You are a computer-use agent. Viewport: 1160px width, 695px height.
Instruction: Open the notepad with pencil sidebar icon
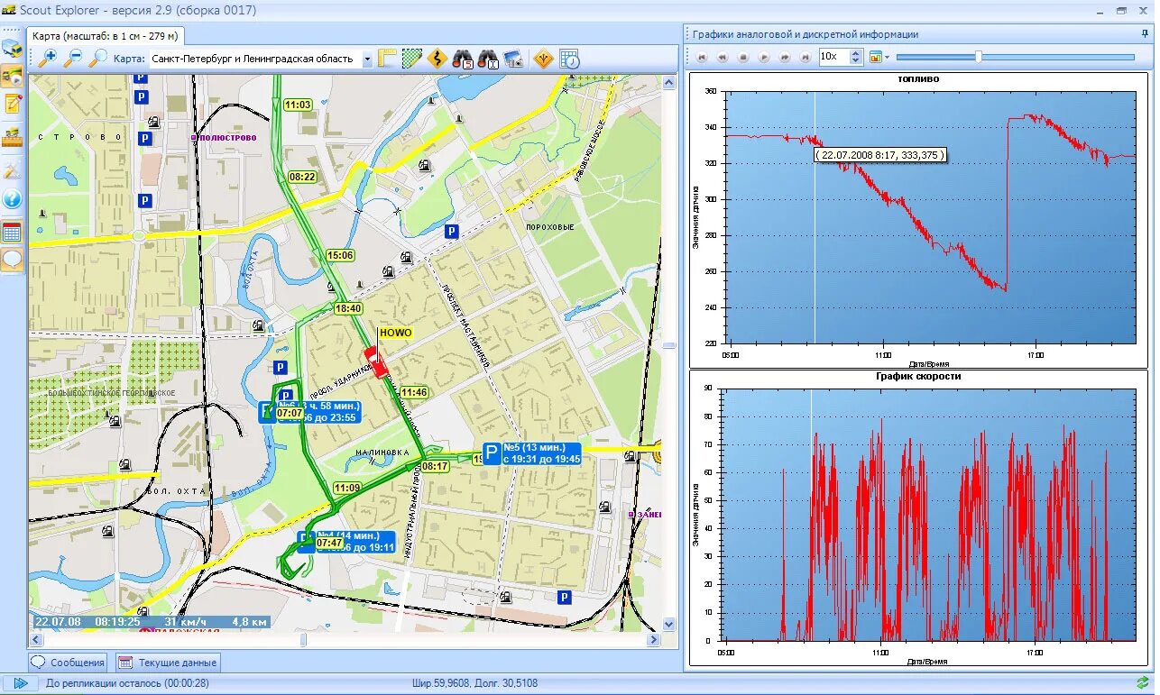click(12, 104)
